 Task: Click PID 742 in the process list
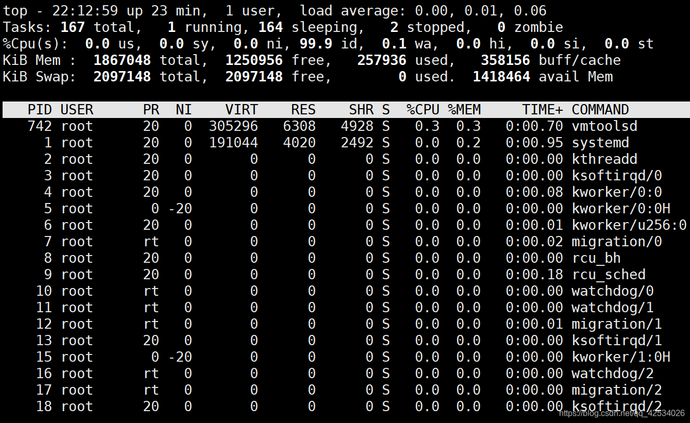click(x=40, y=126)
